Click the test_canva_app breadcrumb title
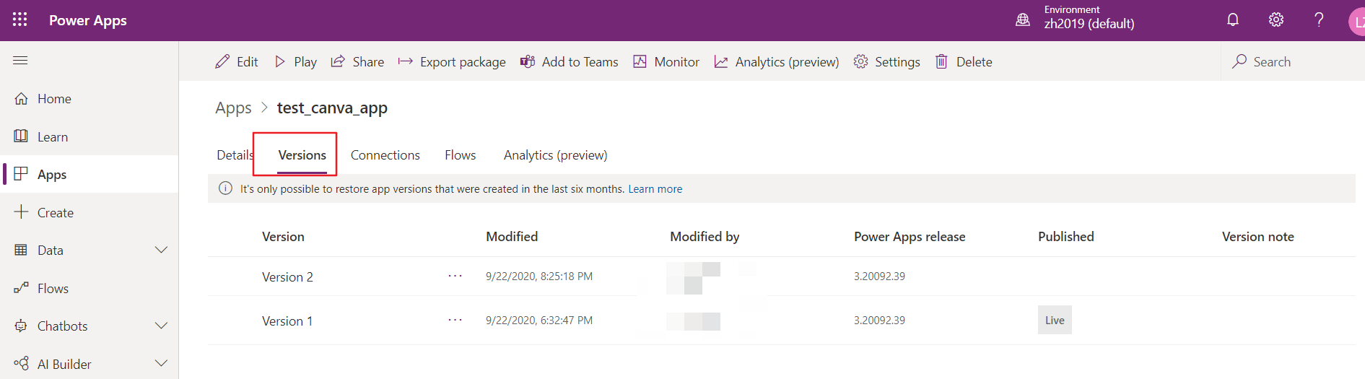This screenshot has width=1365, height=379. [x=332, y=108]
